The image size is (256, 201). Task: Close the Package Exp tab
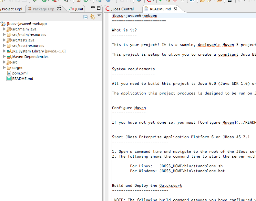coord(59,9)
